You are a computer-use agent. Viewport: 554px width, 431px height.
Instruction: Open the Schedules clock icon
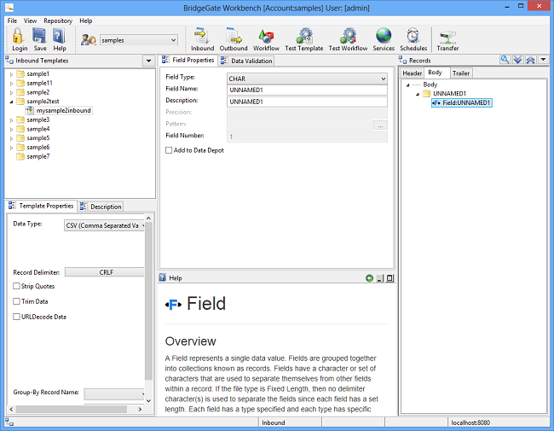[x=413, y=36]
